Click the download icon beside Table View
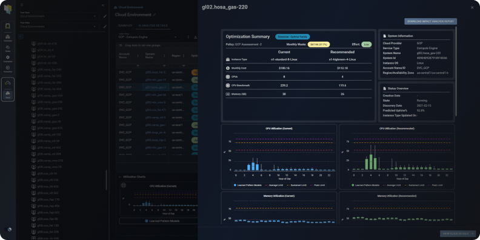 pyautogui.click(x=195, y=37)
